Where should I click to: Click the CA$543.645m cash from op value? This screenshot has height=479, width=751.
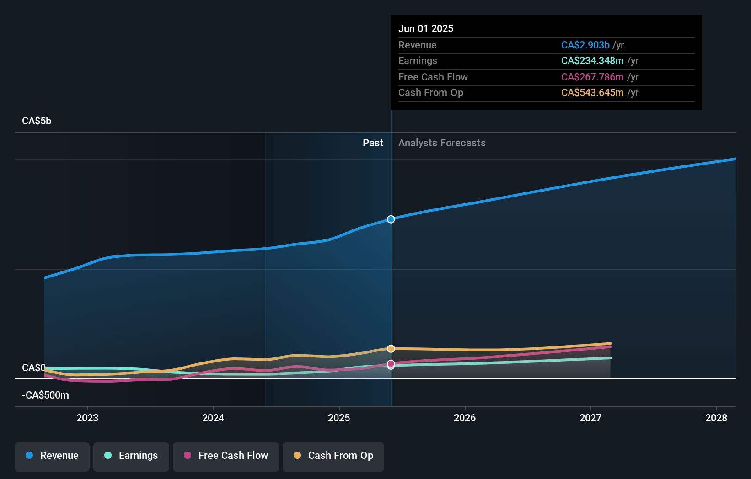(592, 93)
